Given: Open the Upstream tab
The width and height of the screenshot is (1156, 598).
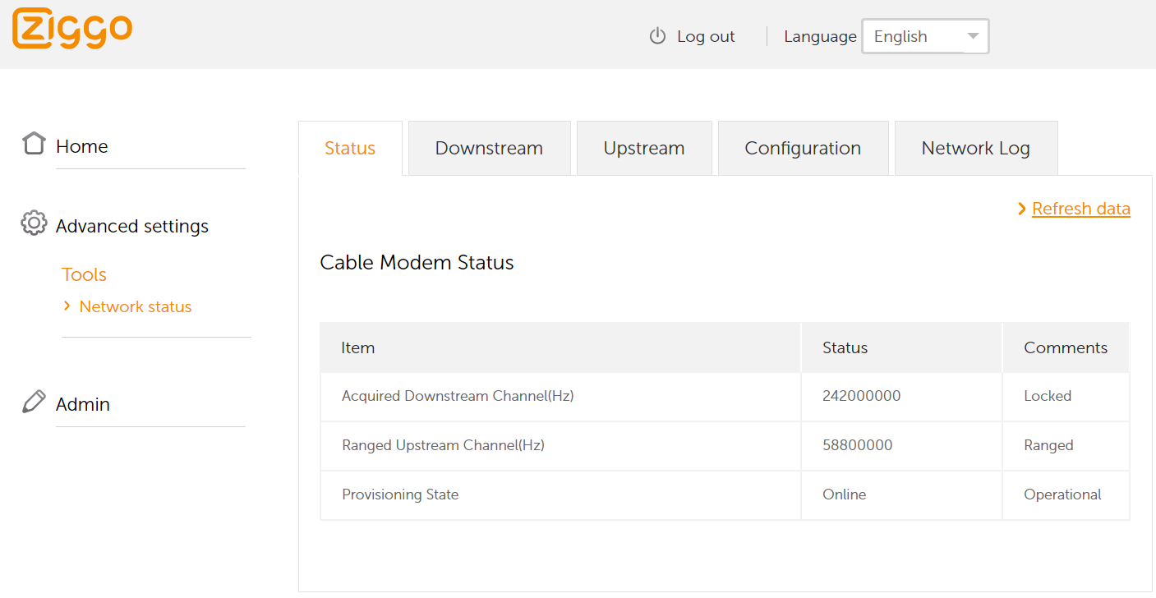Looking at the screenshot, I should pos(644,148).
